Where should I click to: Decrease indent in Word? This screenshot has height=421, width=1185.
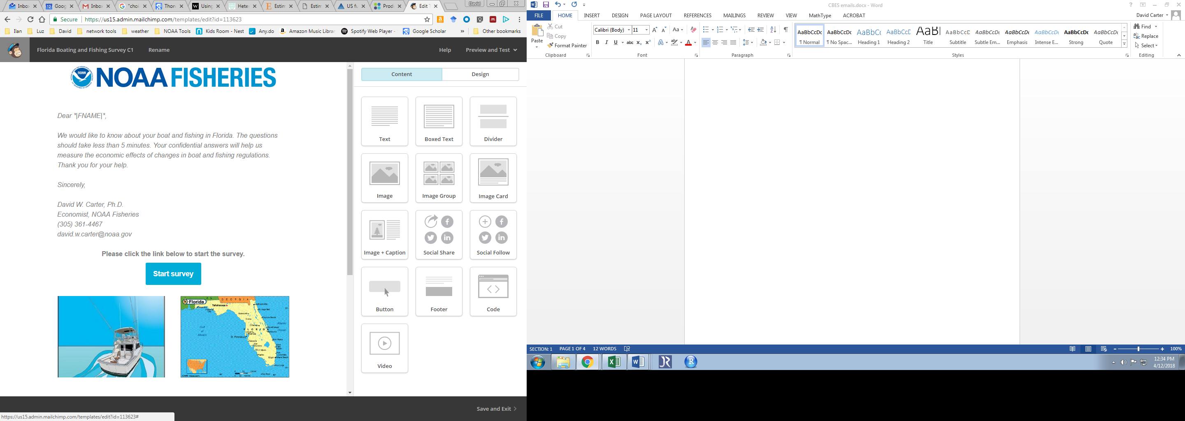click(x=751, y=30)
